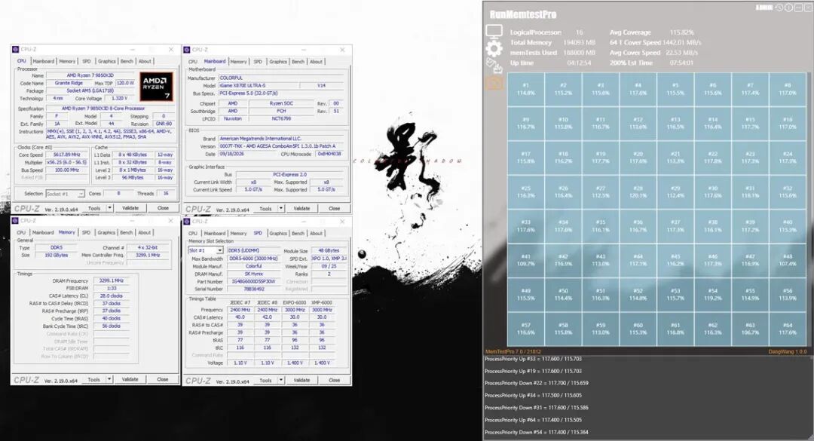Screen dimensions: 814x441
Task: Click memtest cell #28 showing 120.1%
Action: coord(638,192)
